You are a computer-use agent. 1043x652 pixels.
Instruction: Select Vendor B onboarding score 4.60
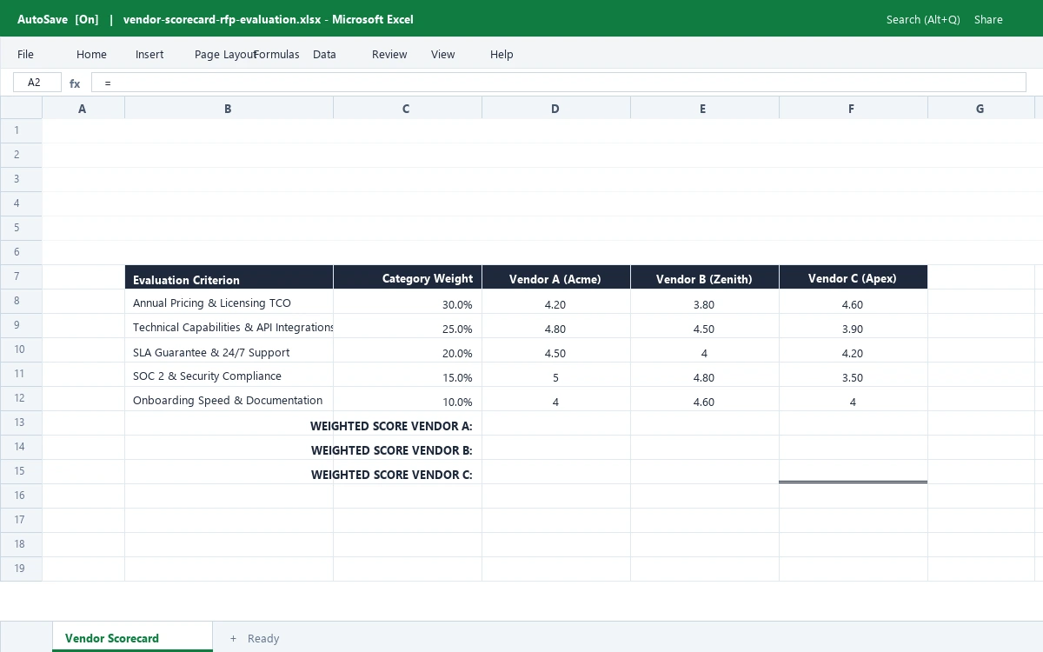point(705,399)
